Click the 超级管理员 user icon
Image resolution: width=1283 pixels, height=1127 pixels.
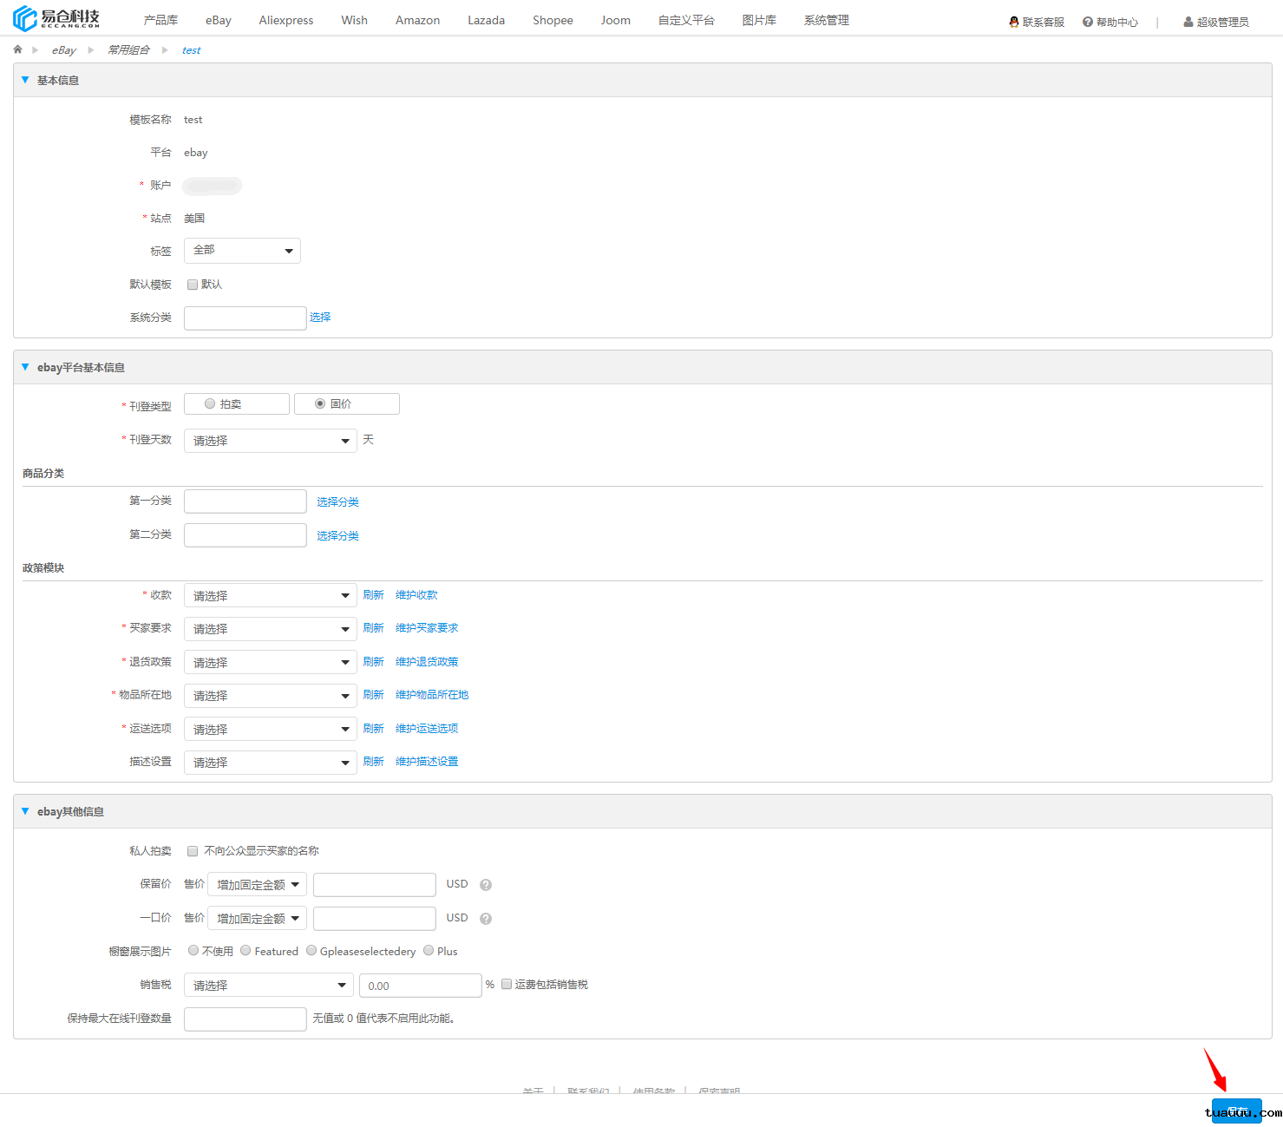click(x=1188, y=22)
